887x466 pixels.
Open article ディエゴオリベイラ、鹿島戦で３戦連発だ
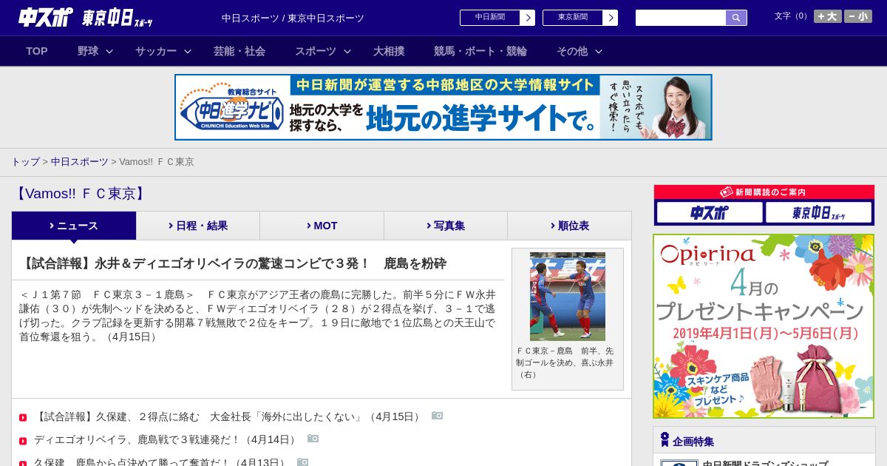(166, 439)
